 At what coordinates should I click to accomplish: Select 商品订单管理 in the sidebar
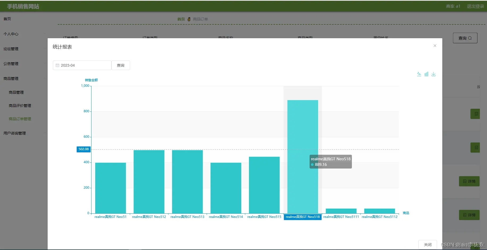[x=20, y=119]
